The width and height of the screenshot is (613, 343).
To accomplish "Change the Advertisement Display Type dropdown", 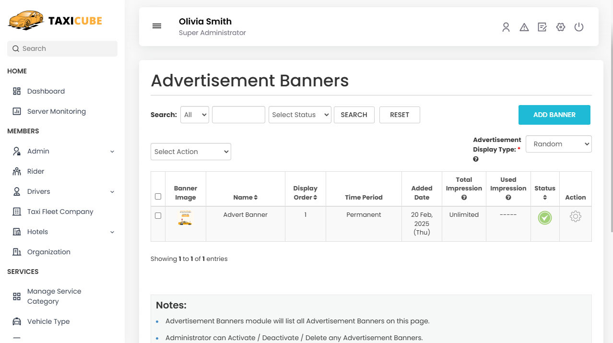I will pos(558,144).
